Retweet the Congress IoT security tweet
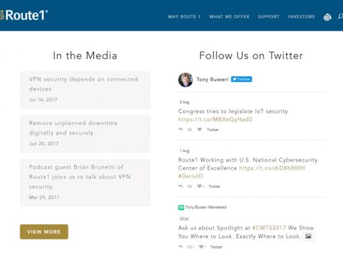The height and width of the screenshot is (257, 343). tap(190, 130)
